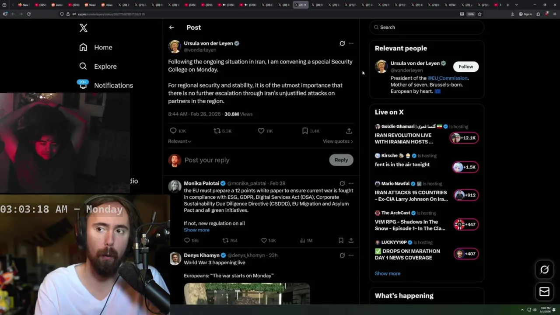Open the site lock icon info
This screenshot has width=560, height=315.
[x=67, y=14]
